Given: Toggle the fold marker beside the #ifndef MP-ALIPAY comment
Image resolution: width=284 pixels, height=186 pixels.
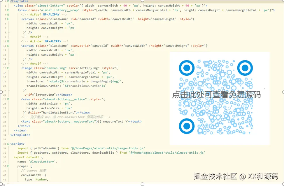Looking at the screenshot, I should tap(8, 41).
